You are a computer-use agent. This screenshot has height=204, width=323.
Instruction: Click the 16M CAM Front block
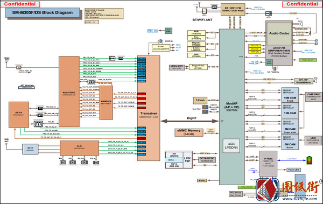coord(290,95)
